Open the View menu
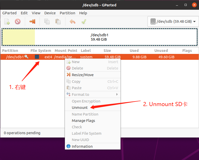 click(36, 13)
